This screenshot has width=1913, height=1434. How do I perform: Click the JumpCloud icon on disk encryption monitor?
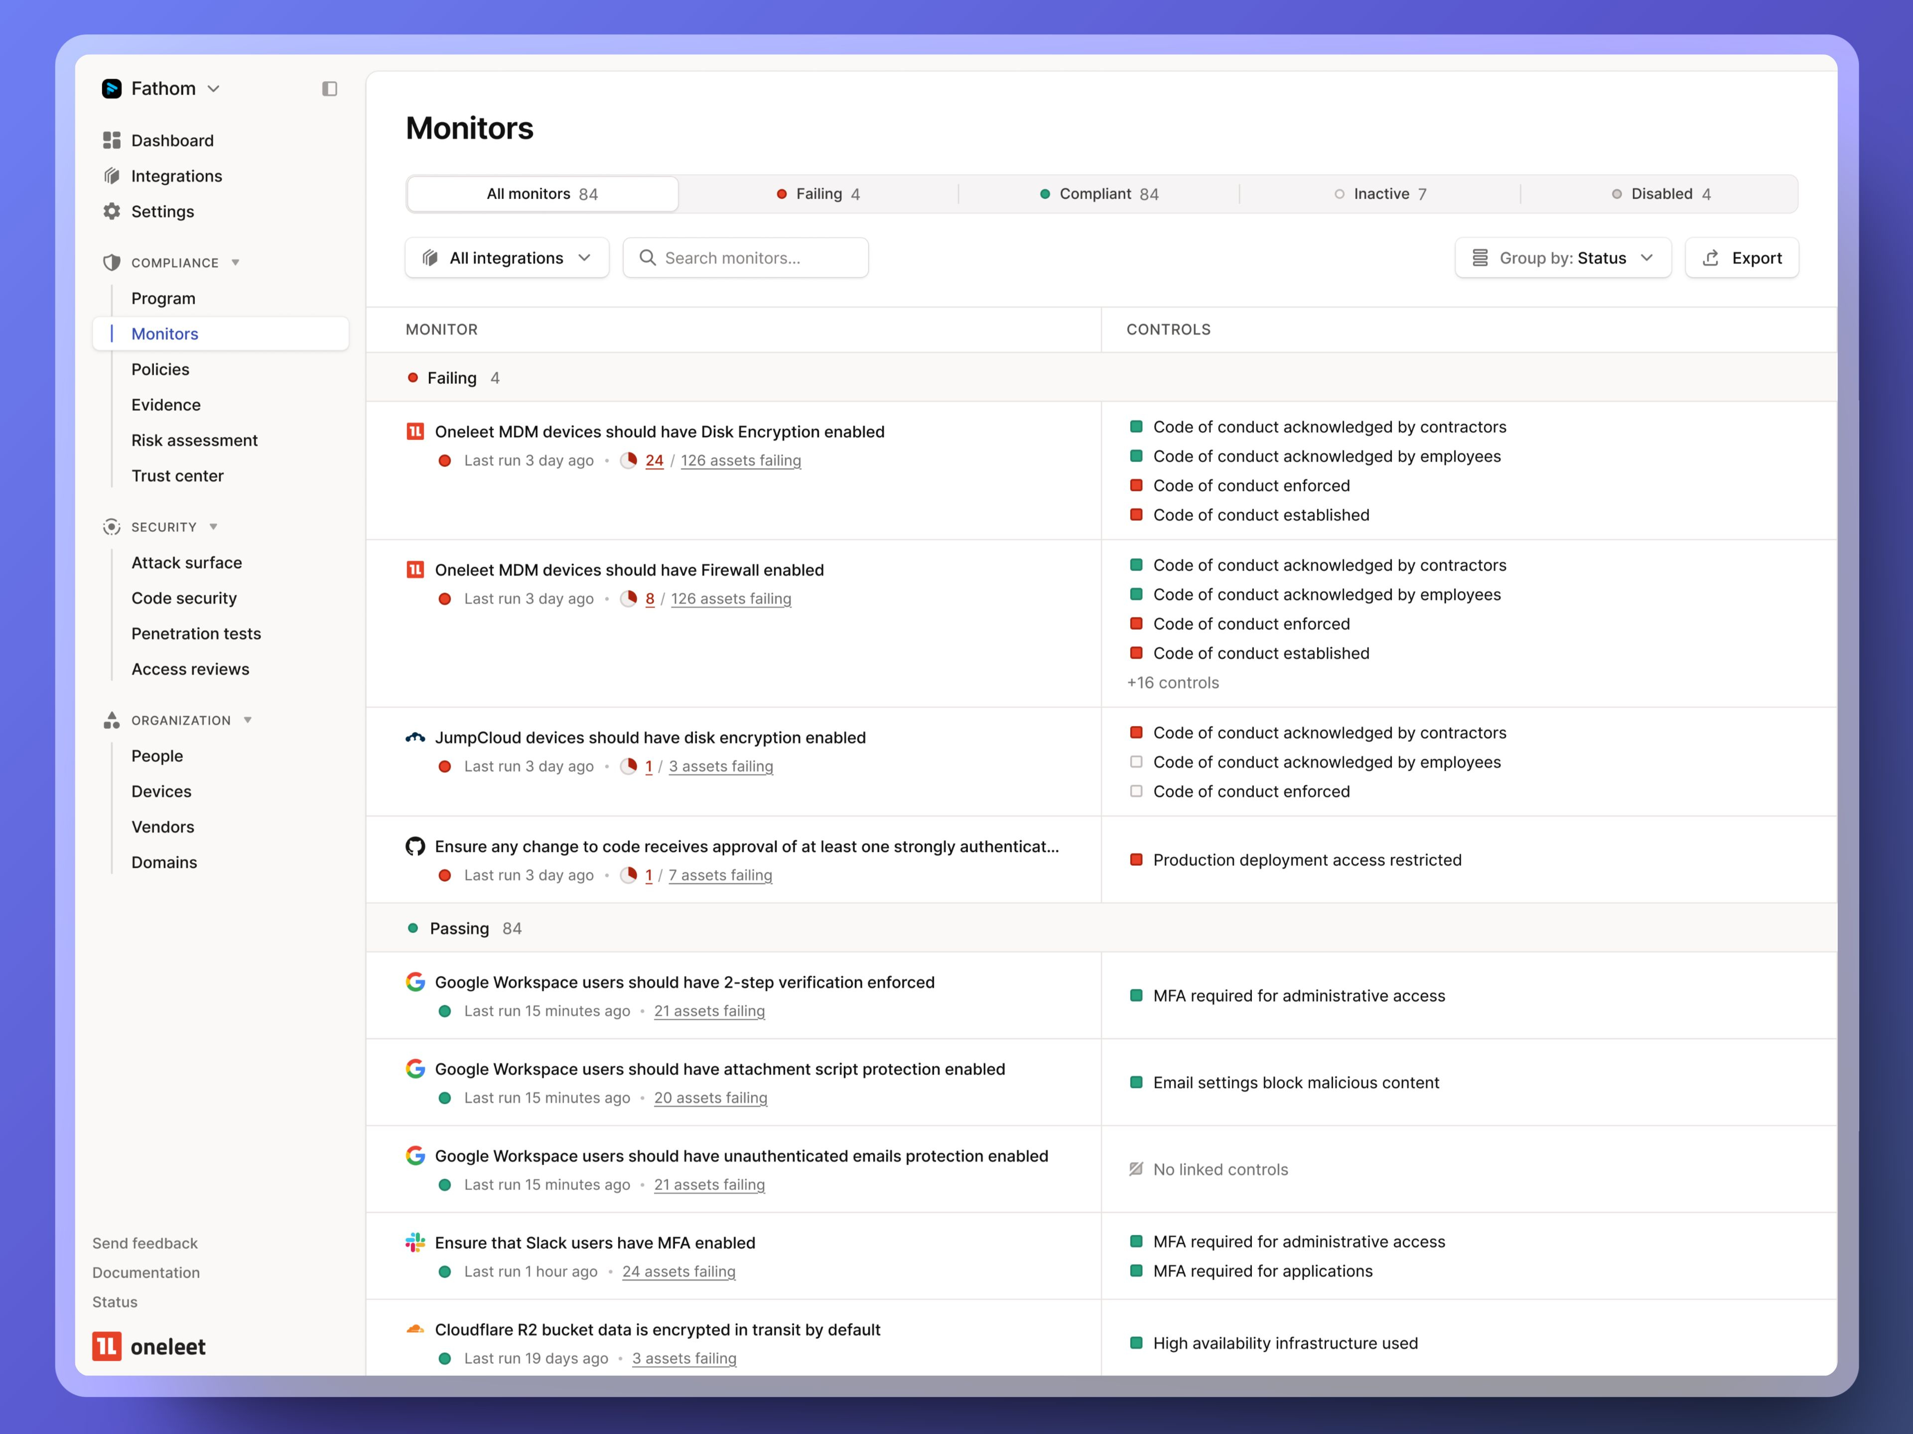(415, 737)
